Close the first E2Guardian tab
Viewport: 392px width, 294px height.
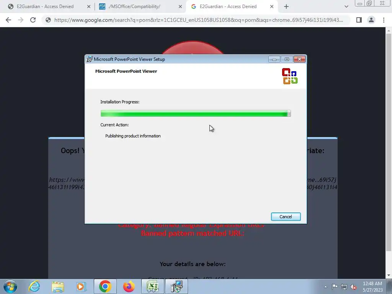click(x=89, y=7)
